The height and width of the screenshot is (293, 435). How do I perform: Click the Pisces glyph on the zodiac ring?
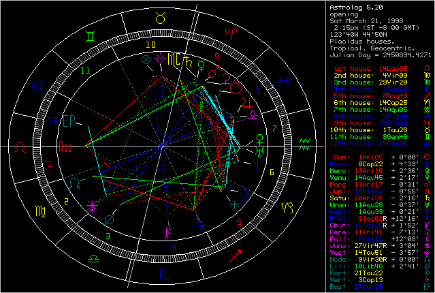tap(285, 81)
